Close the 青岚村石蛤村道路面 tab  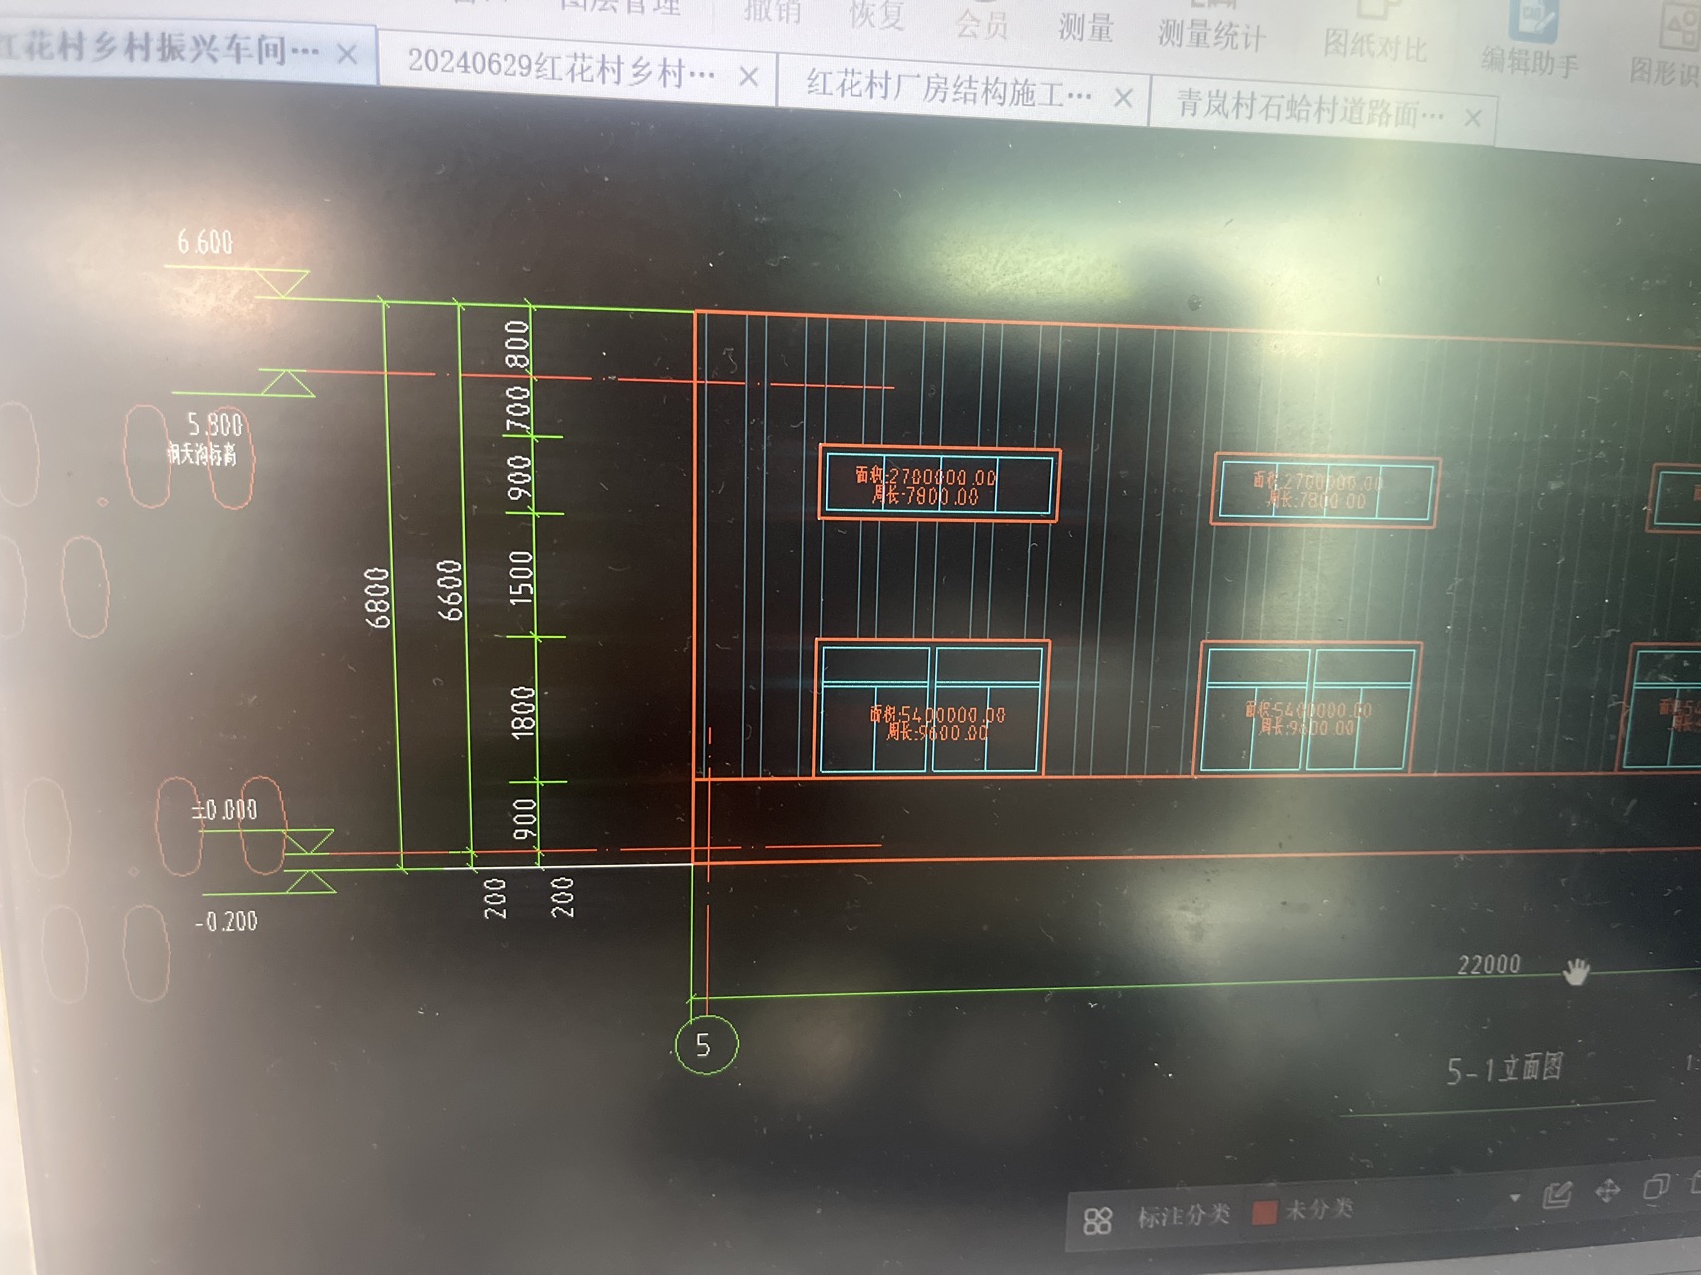(1473, 118)
